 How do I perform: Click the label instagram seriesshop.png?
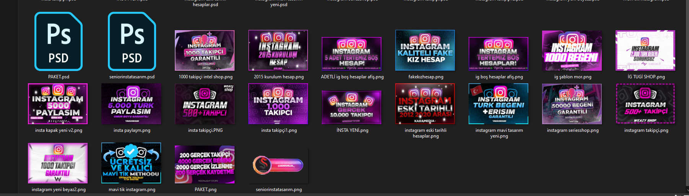click(573, 130)
